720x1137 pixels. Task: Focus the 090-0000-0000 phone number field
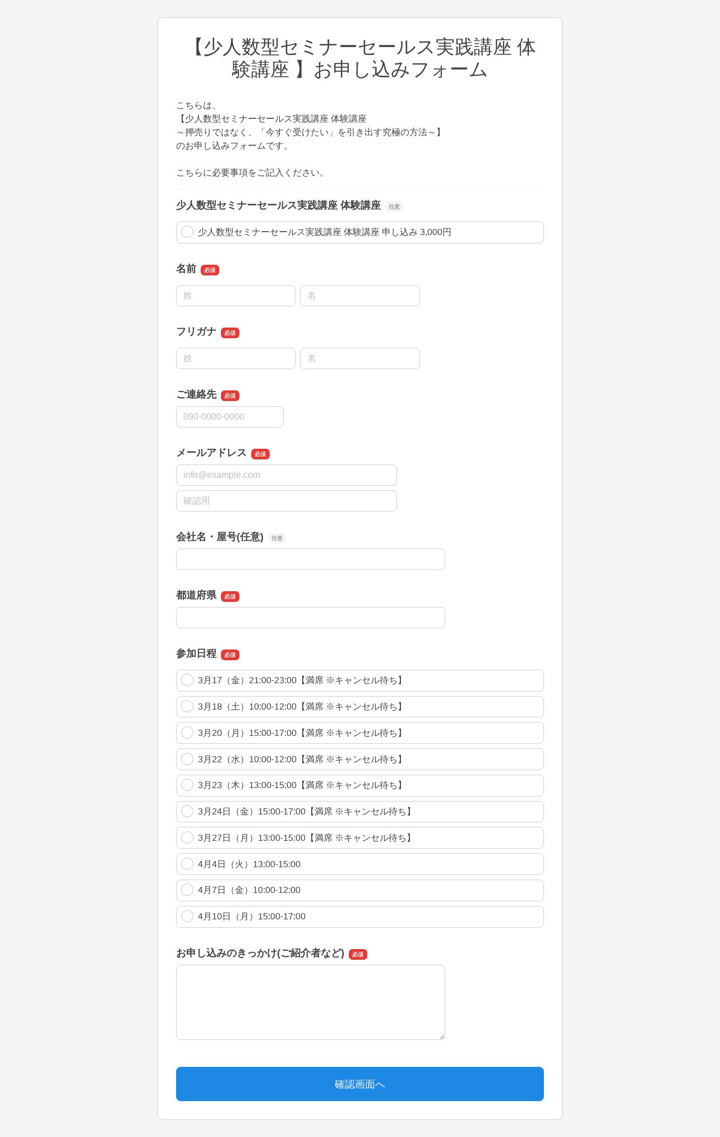pyautogui.click(x=230, y=417)
